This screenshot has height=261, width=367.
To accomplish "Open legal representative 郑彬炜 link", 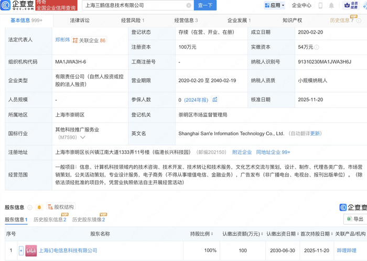I will point(62,40).
